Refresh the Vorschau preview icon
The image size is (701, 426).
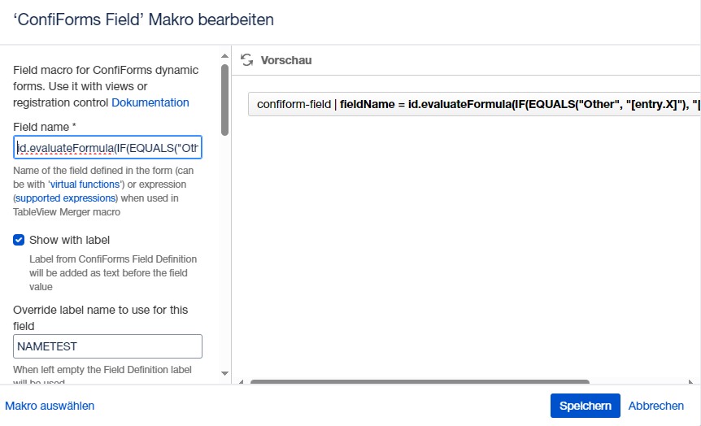tap(246, 60)
